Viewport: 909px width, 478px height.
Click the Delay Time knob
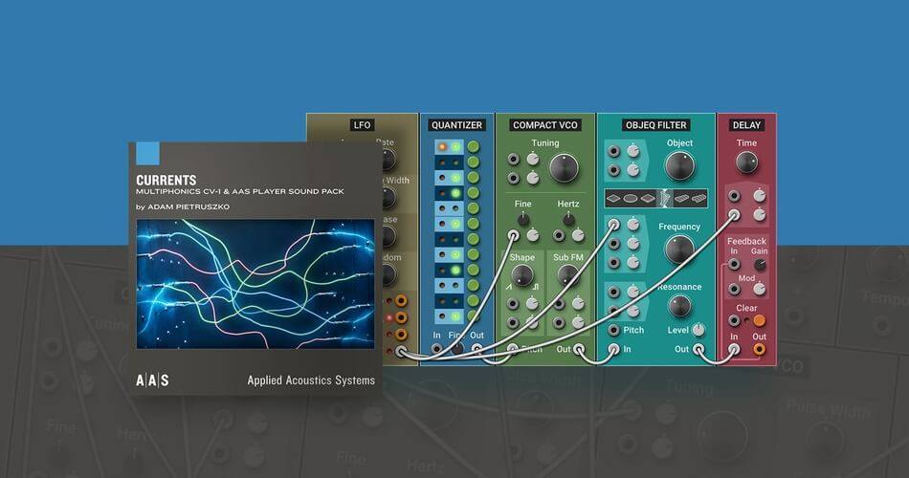coord(746,163)
